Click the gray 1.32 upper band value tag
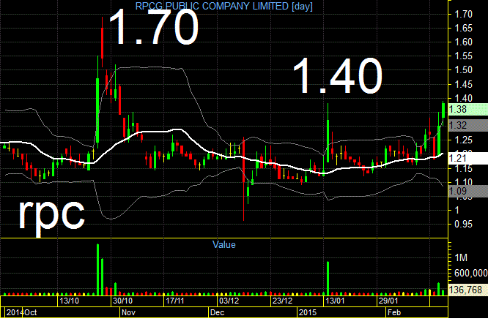Viewport: 488px width, 324px height. (468, 126)
